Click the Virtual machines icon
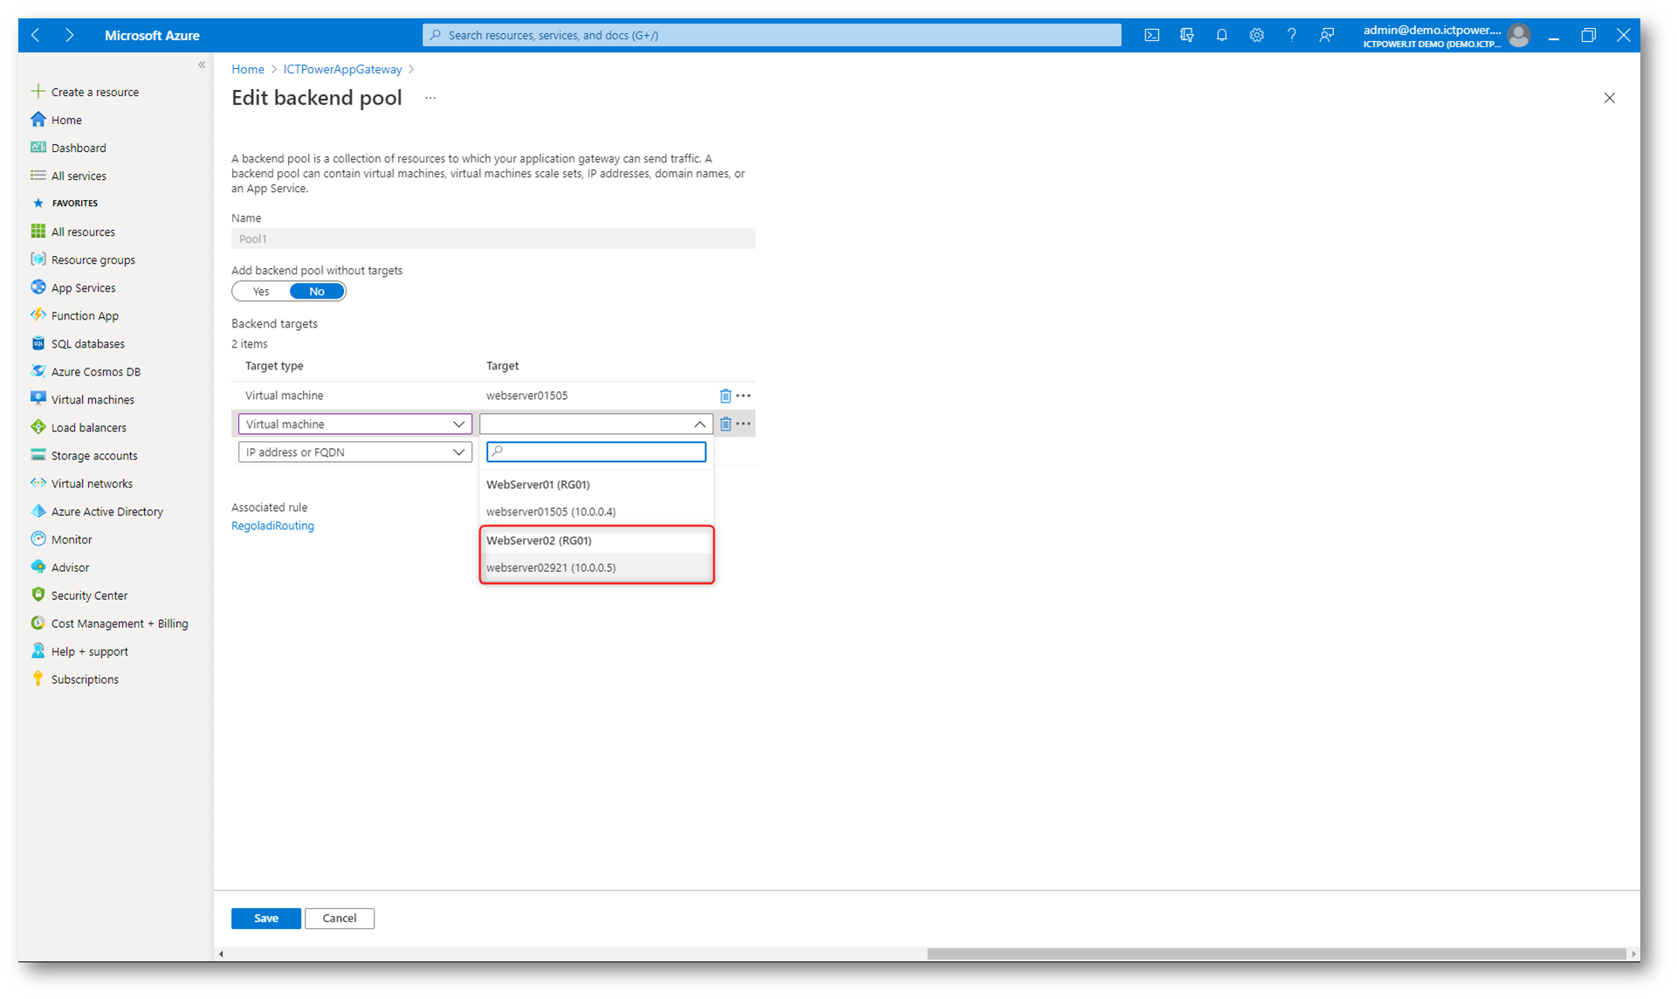This screenshot has width=1677, height=999. 38,399
